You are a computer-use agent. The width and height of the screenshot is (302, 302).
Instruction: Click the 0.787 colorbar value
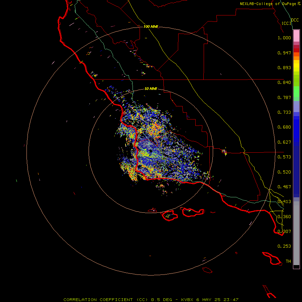(284, 97)
